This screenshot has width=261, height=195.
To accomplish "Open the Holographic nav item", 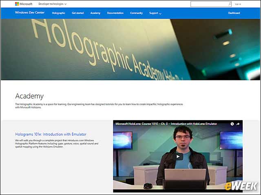I will tap(58, 13).
